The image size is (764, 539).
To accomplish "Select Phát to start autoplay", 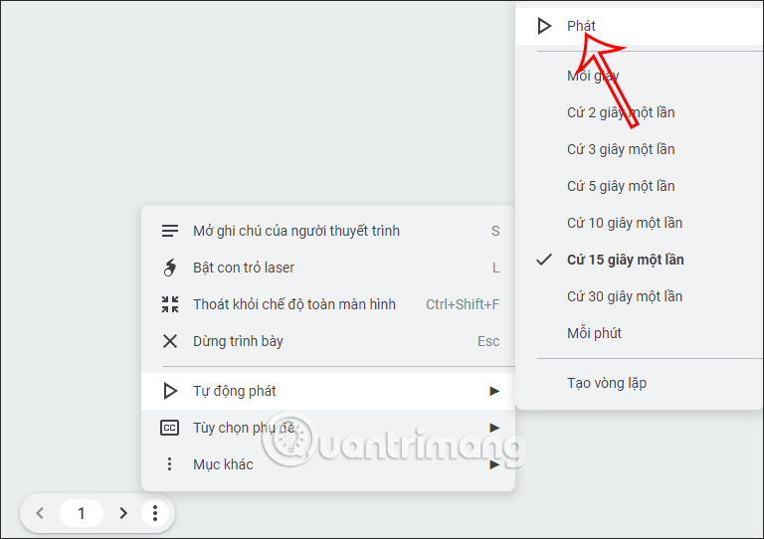I will pos(640,26).
